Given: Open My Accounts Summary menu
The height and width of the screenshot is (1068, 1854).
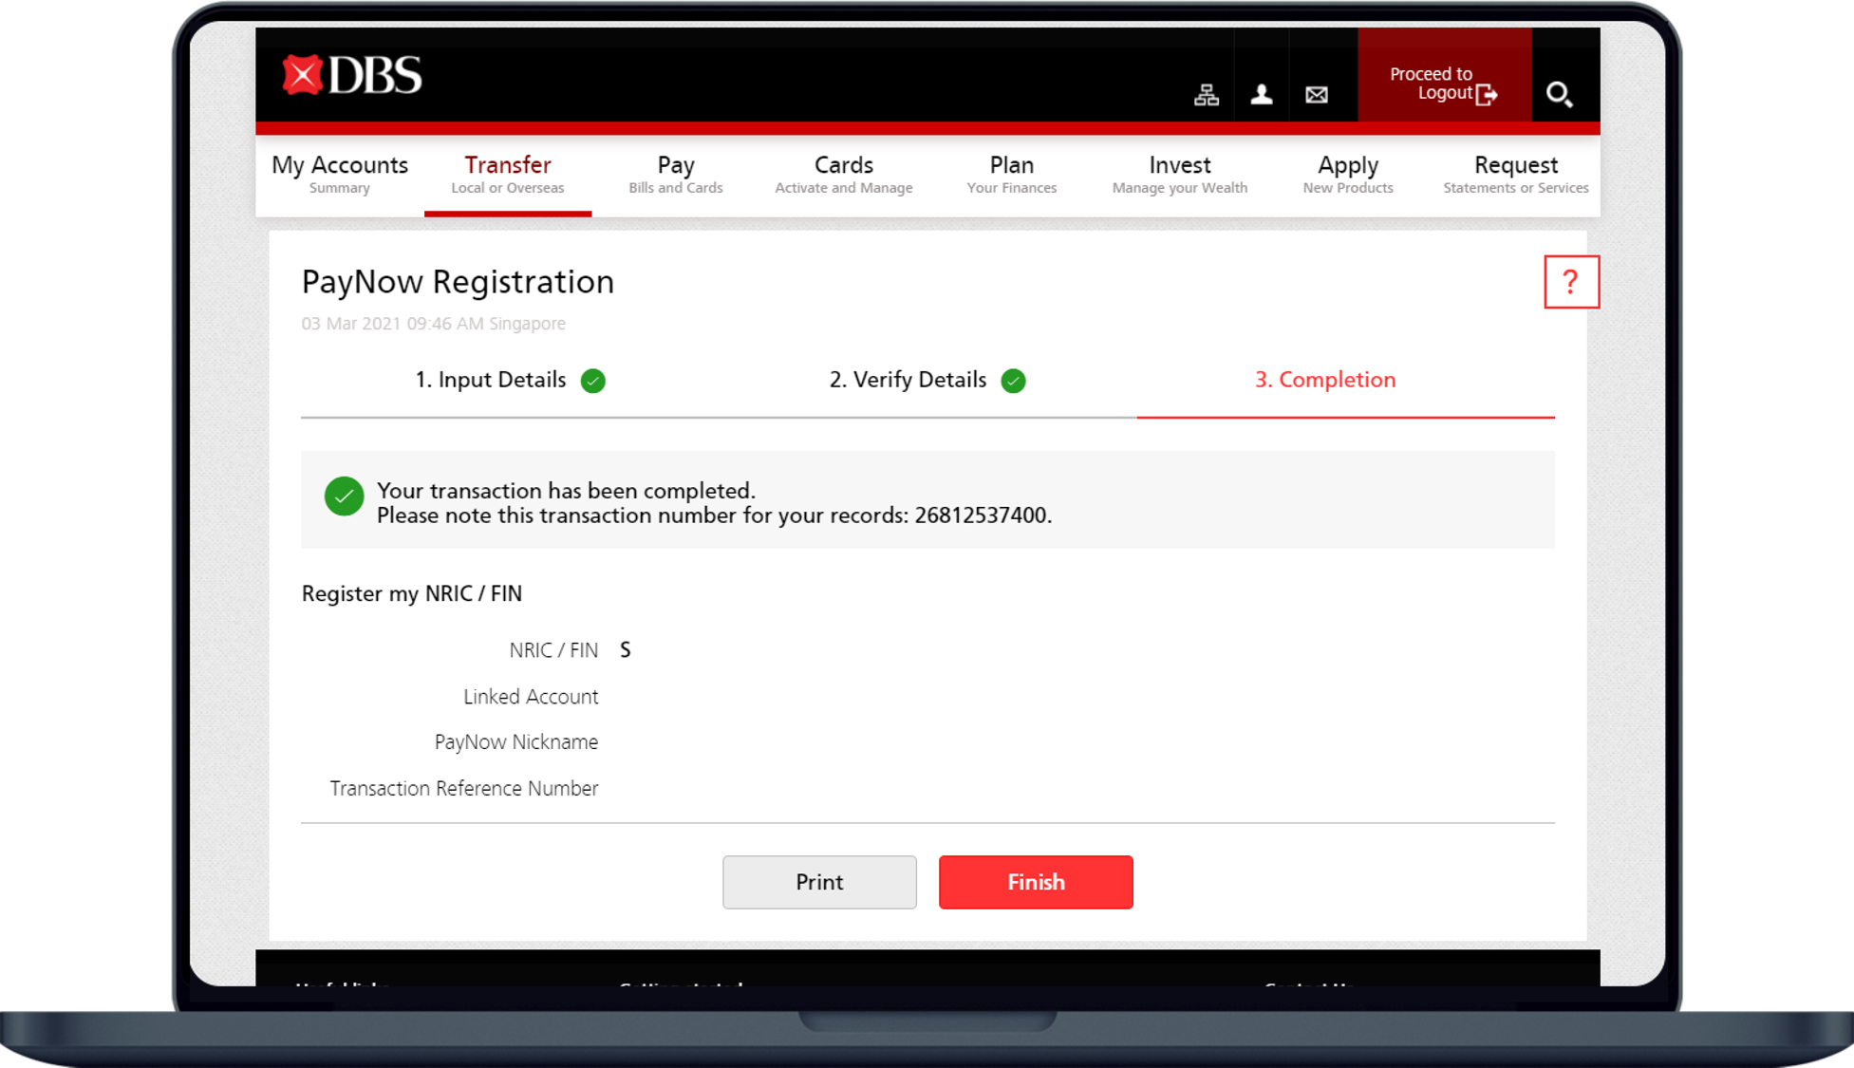Looking at the screenshot, I should point(340,175).
